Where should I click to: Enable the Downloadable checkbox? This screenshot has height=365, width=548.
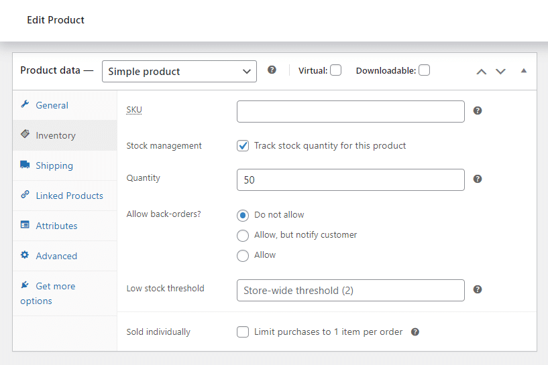[425, 70]
